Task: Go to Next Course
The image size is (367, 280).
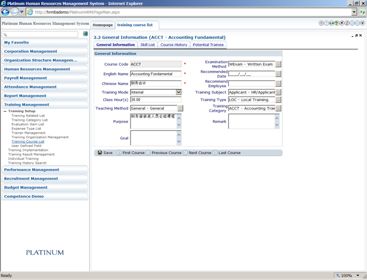Action: coord(197,152)
